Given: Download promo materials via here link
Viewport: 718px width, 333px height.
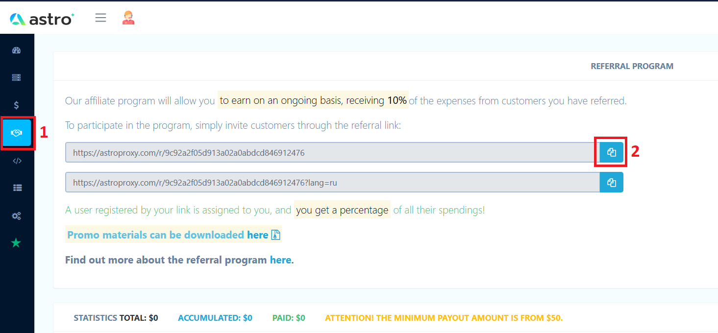Looking at the screenshot, I should tap(258, 235).
